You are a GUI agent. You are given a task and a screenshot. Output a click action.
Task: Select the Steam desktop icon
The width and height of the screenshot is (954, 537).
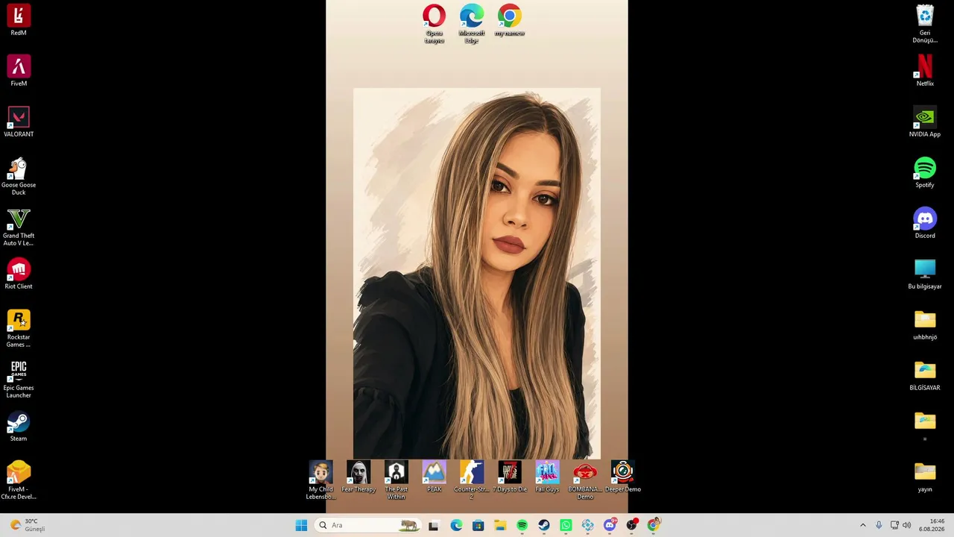tap(19, 426)
